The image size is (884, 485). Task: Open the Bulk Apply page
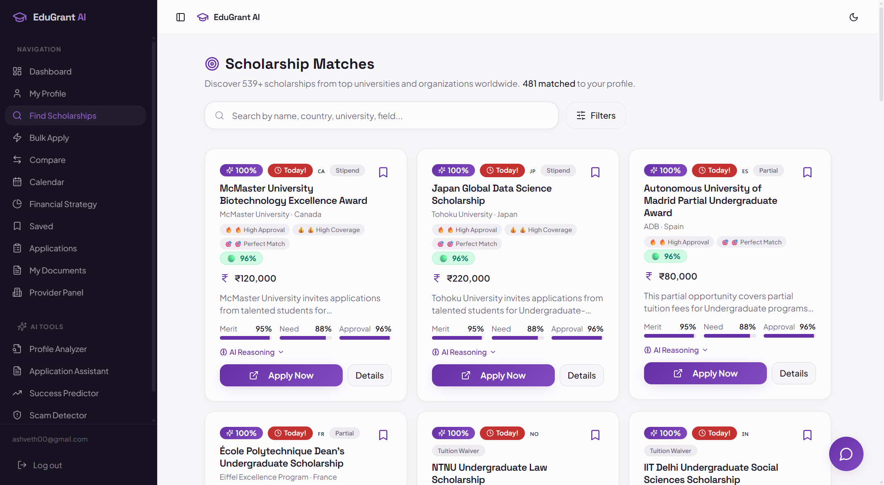click(x=49, y=138)
